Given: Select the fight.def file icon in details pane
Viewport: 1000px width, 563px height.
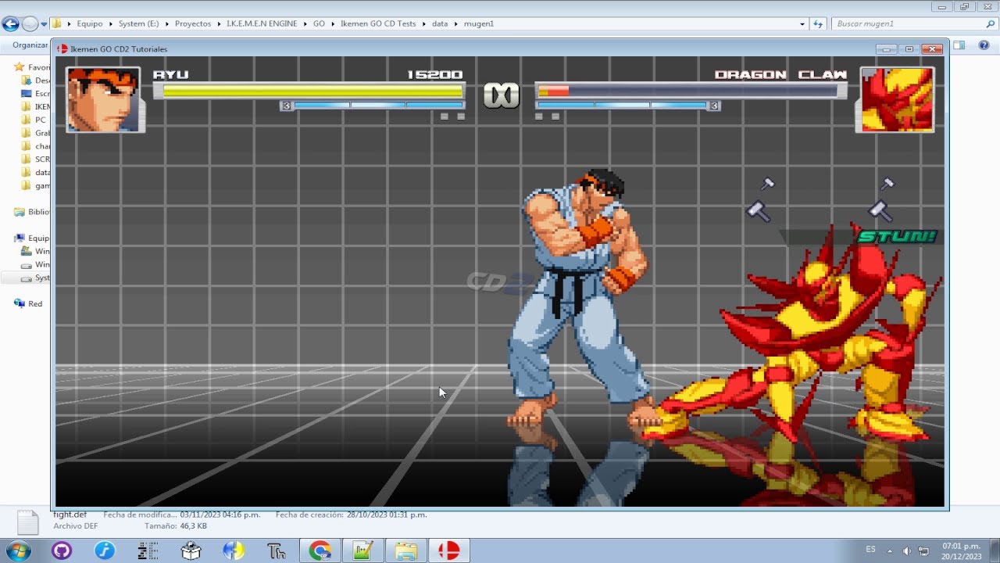Looking at the screenshot, I should 27,522.
